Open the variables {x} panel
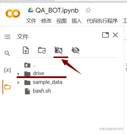This screenshot has width=127, height=134. coord(7,70)
